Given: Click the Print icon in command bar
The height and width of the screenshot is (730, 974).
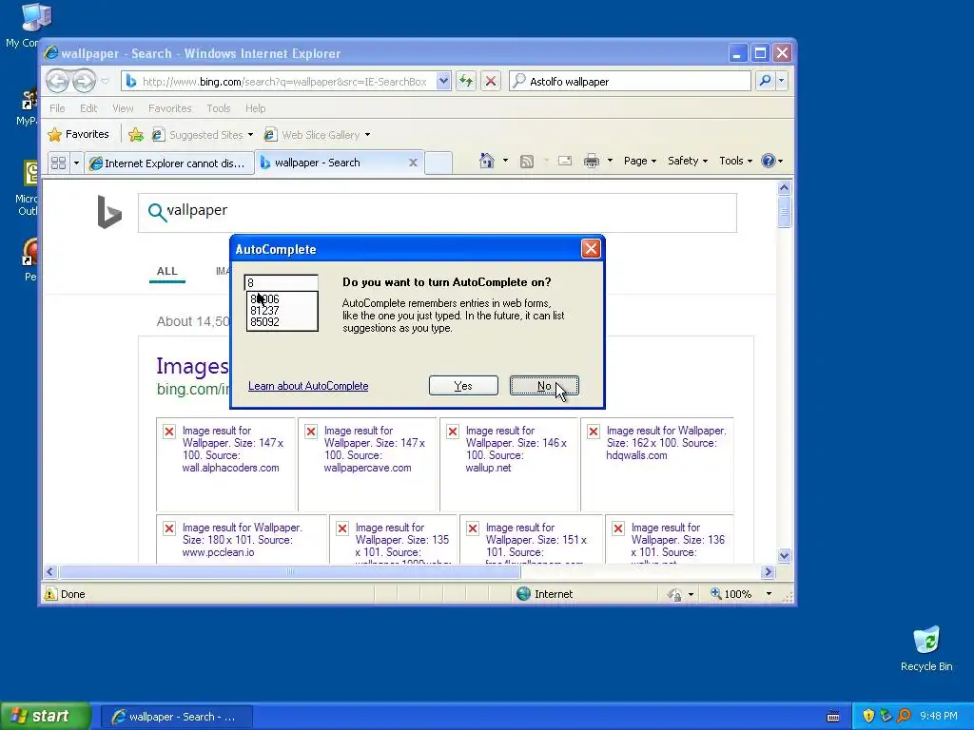Looking at the screenshot, I should click(592, 162).
